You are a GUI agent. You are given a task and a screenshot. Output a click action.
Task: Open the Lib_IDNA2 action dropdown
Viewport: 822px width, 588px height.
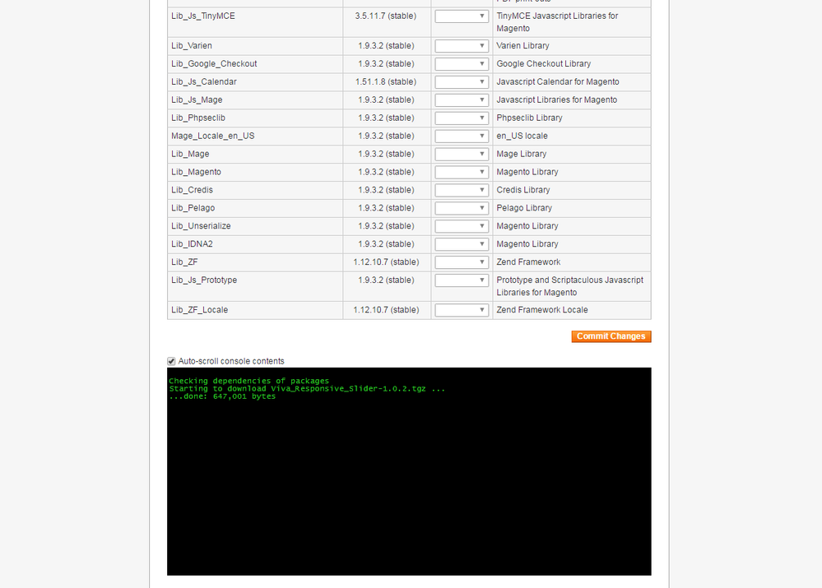pos(462,245)
